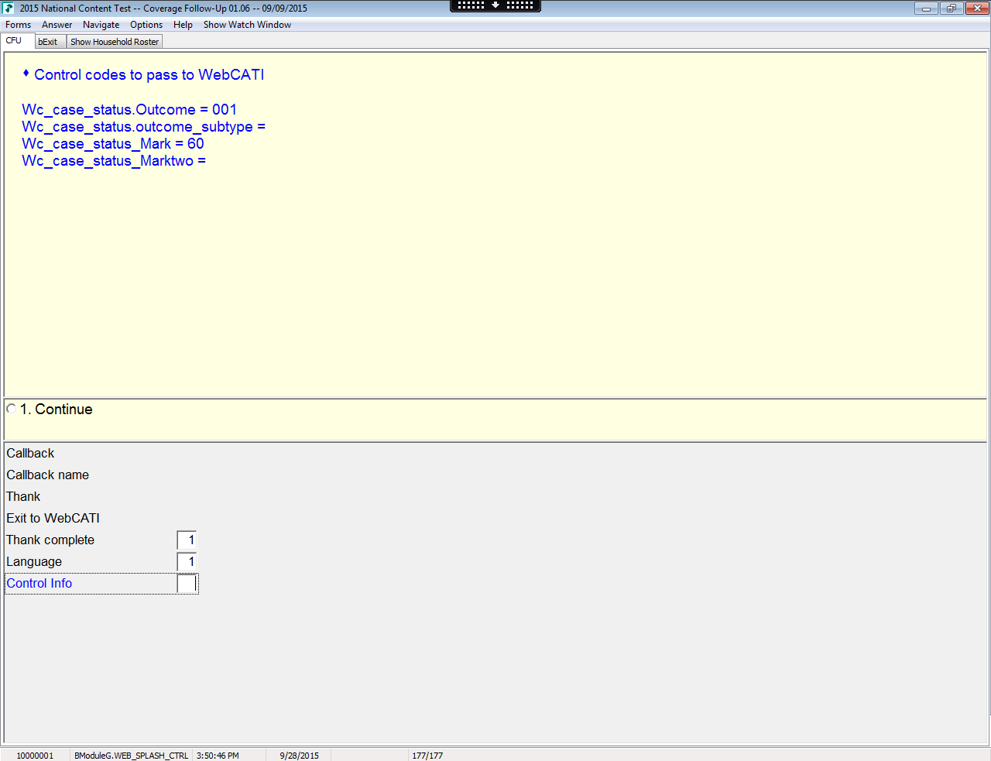Click the Control Info field label
991x761 pixels.
(x=39, y=583)
